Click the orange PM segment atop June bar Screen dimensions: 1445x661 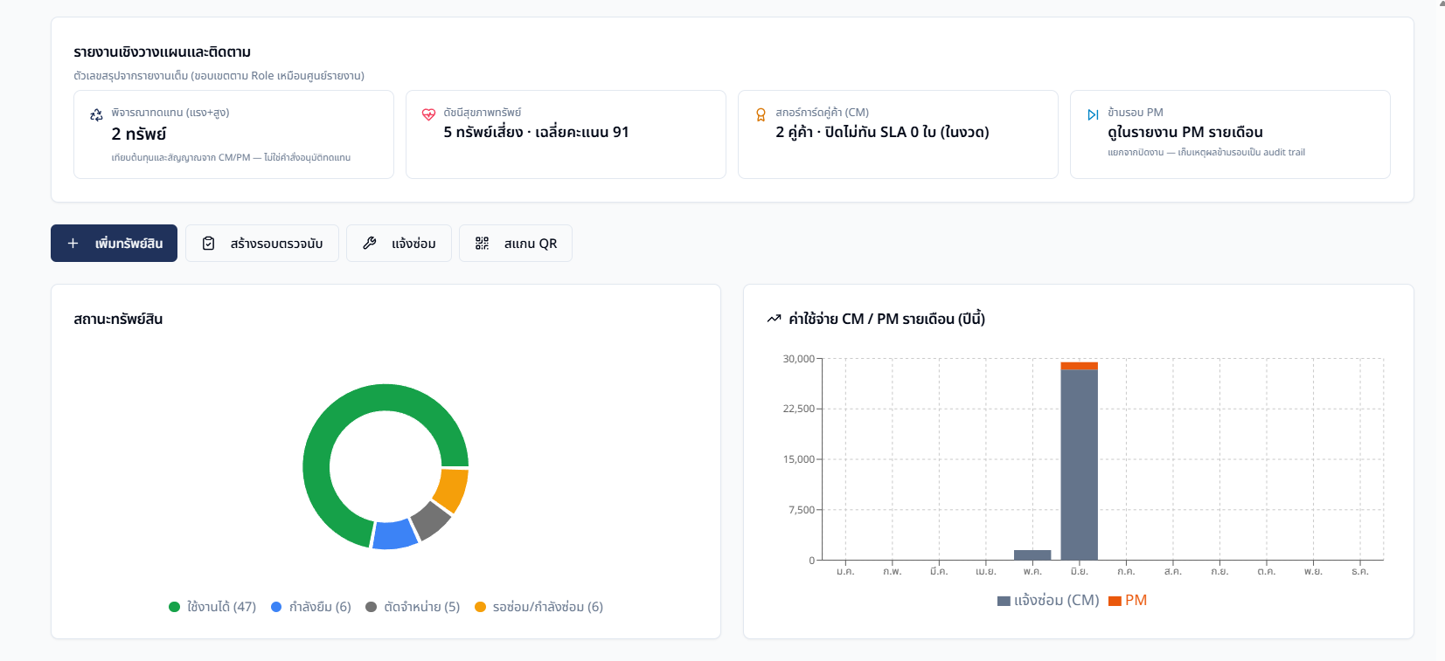coord(1080,366)
